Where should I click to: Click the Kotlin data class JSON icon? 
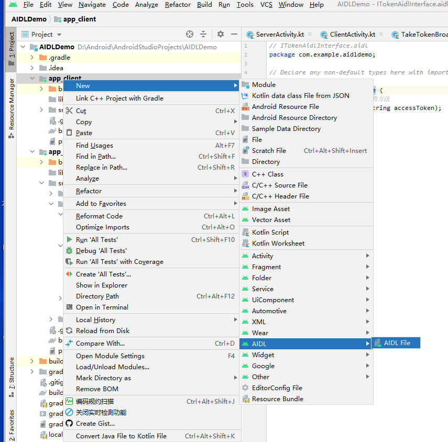pos(245,96)
